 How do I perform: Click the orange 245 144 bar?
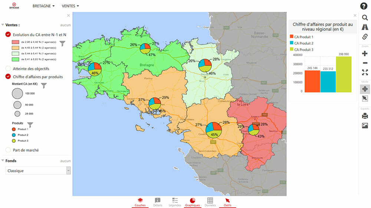point(312,81)
